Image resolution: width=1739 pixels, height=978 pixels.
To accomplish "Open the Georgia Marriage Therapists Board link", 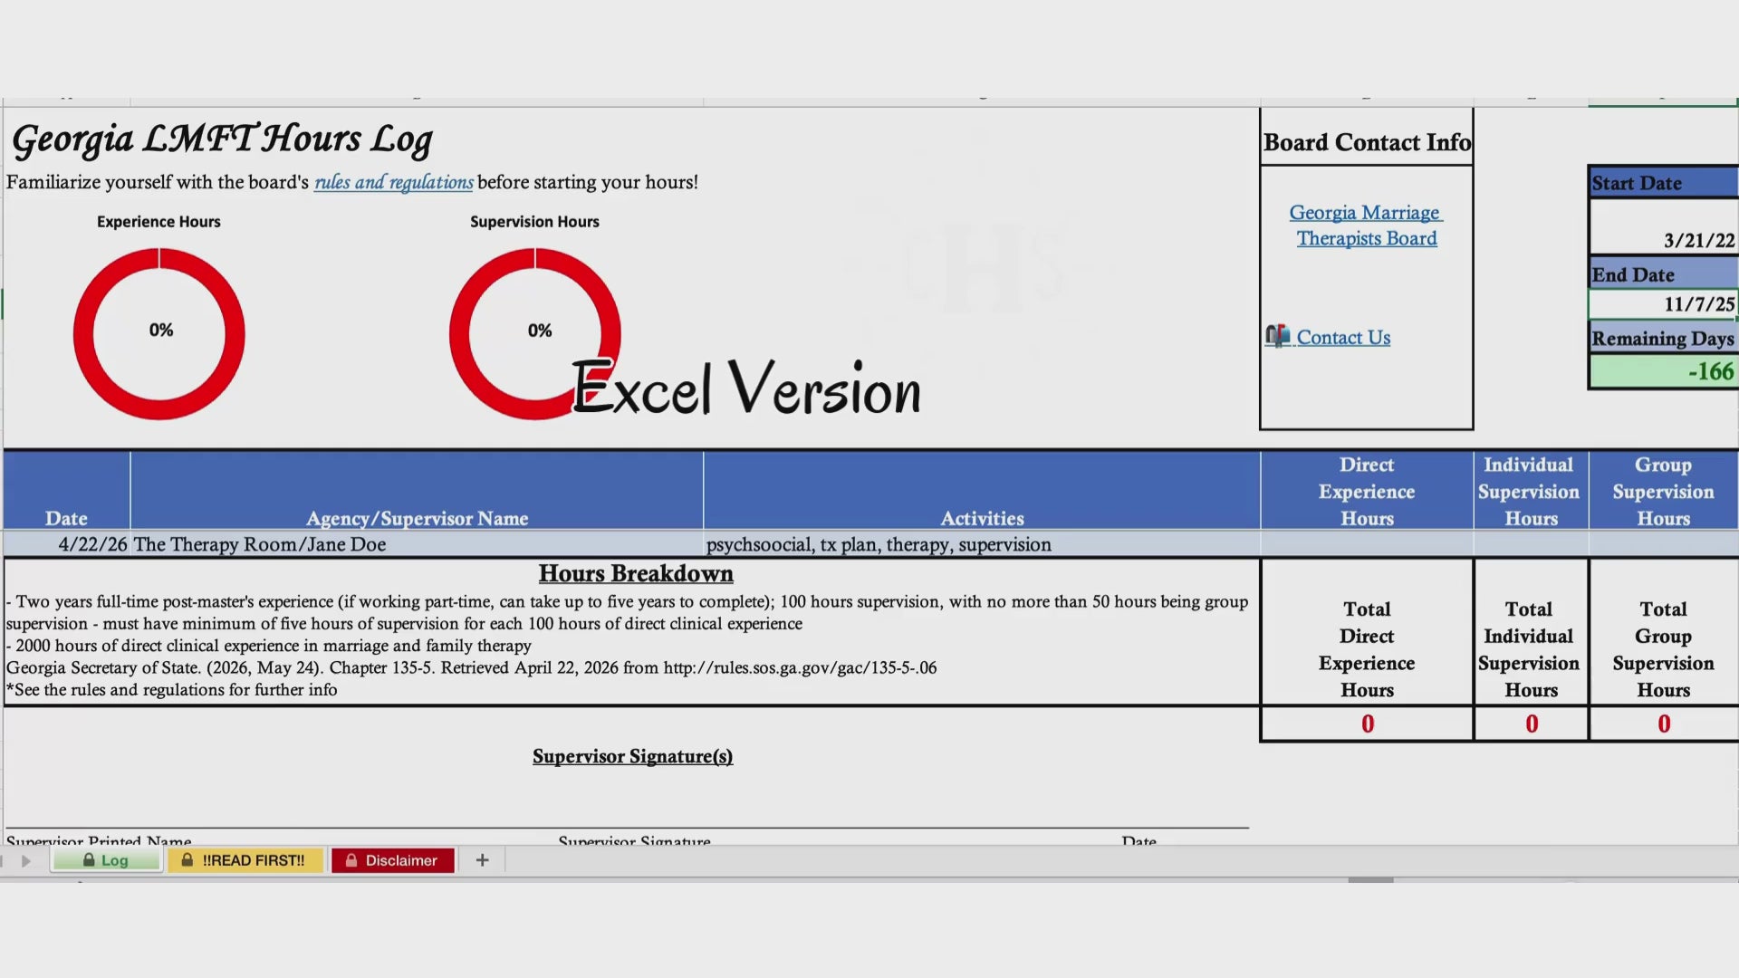I will 1366,225.
